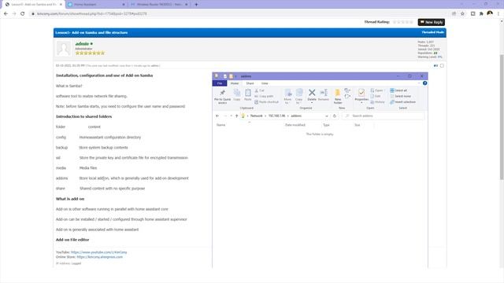Switch to Threaded Mode

tap(432, 32)
